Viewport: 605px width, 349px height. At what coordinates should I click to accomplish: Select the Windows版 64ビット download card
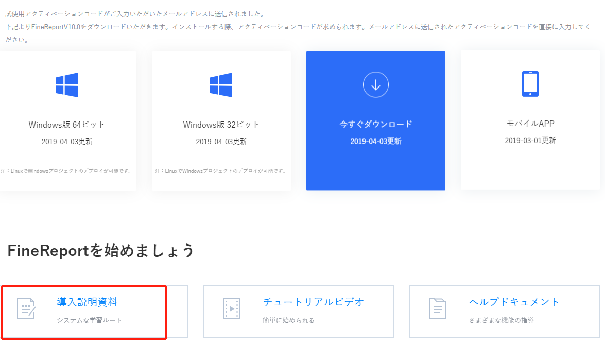68,120
